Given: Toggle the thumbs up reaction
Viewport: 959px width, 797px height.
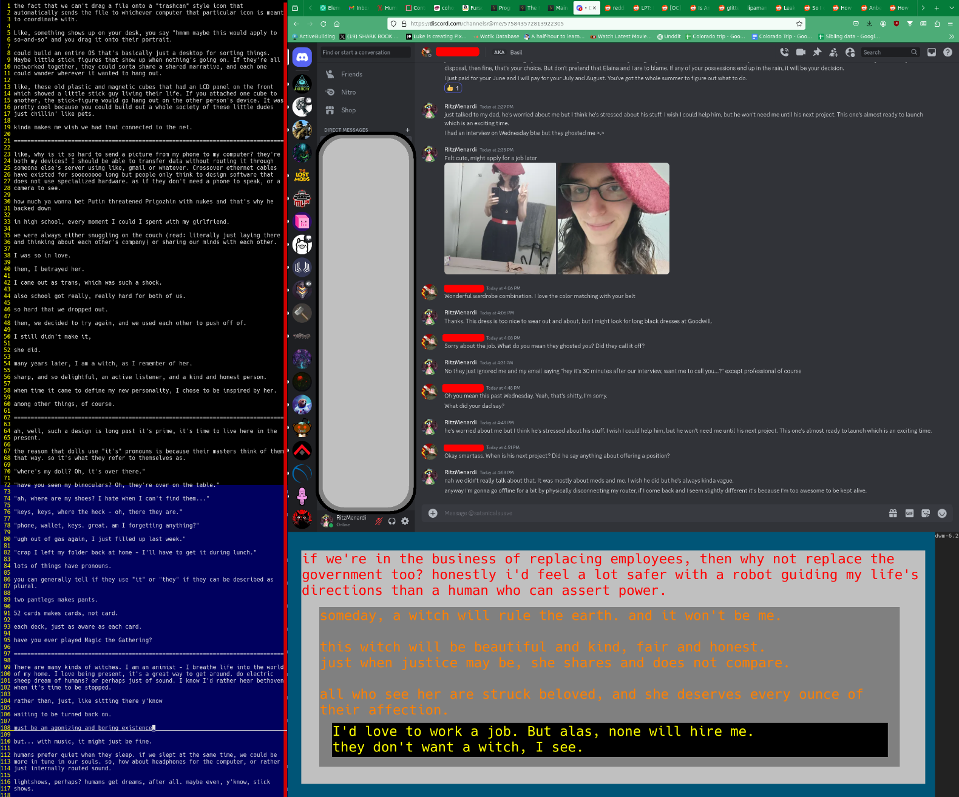Looking at the screenshot, I should tap(453, 88).
